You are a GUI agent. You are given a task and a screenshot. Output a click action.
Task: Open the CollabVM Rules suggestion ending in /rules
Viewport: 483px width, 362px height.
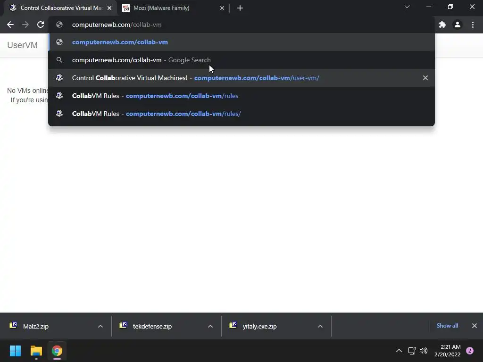241,96
